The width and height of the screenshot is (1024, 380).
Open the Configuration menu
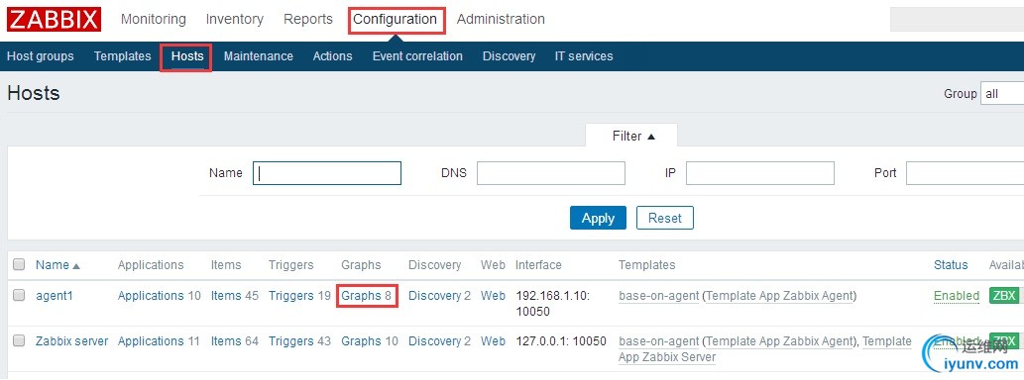click(x=396, y=20)
